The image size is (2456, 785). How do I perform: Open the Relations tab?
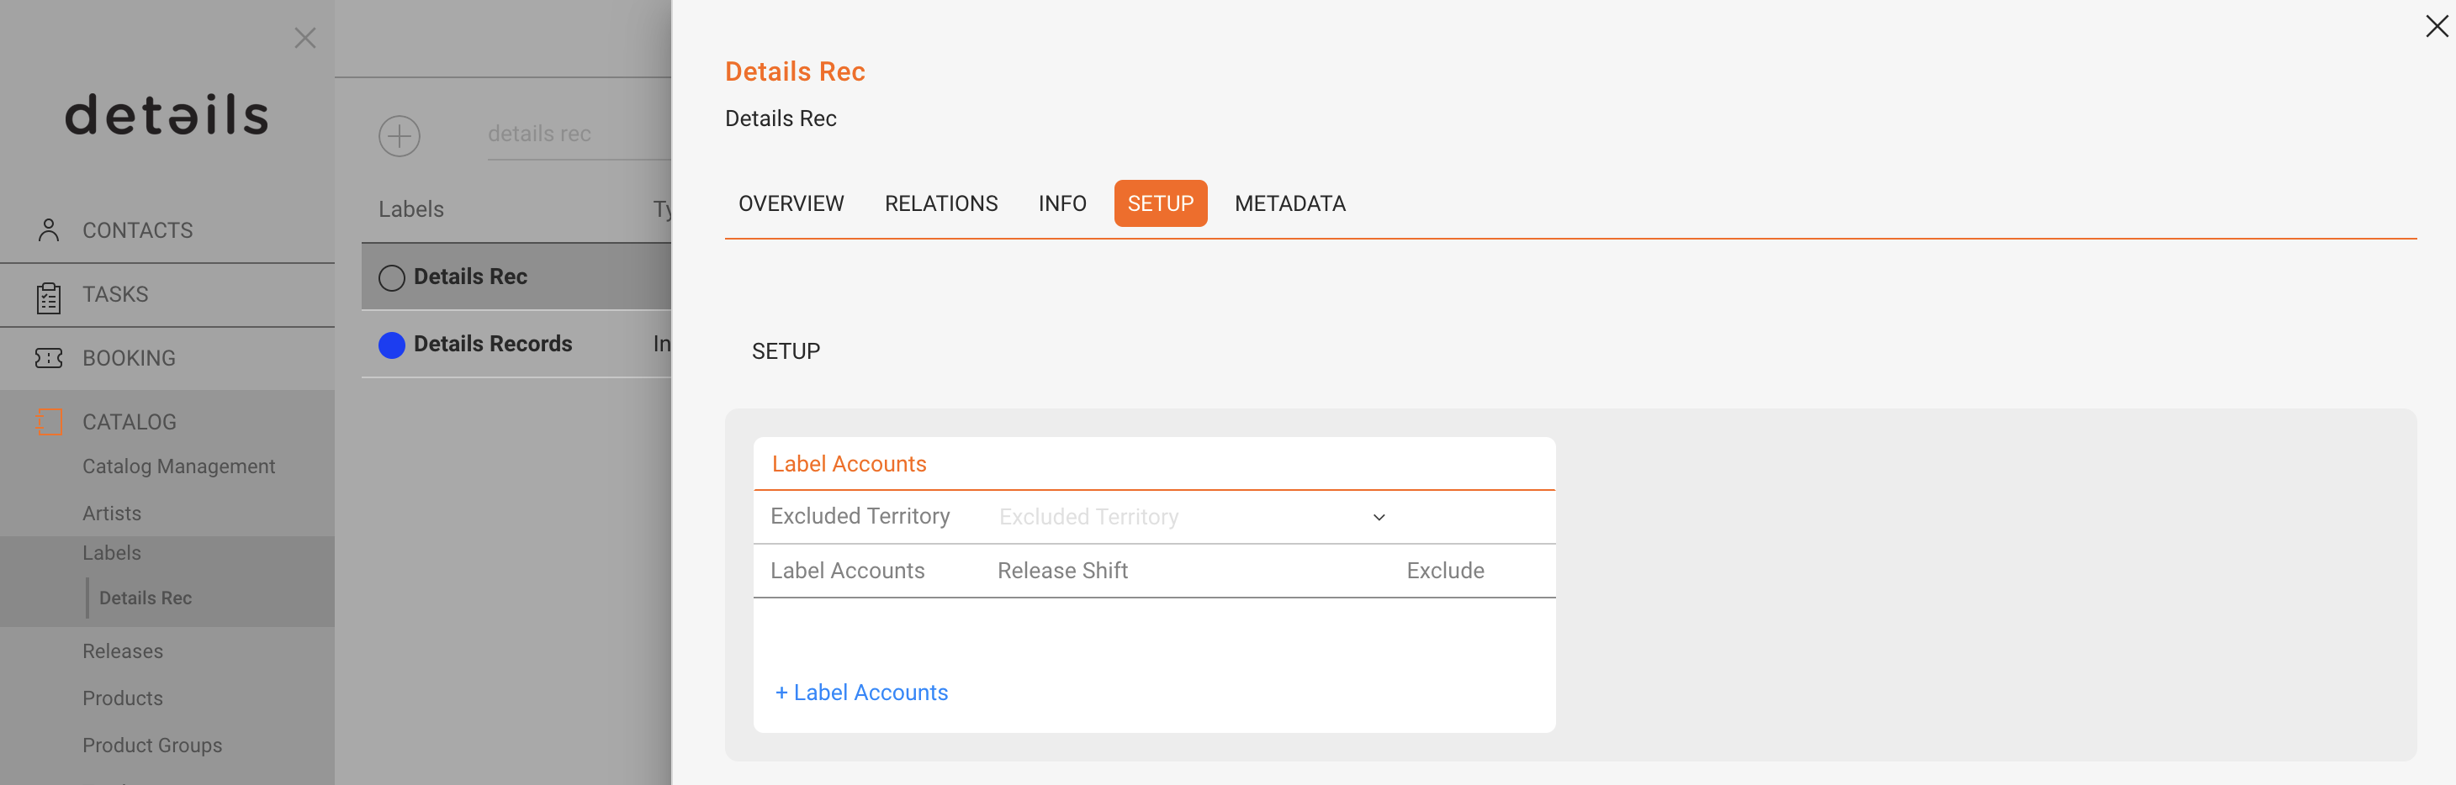(941, 203)
